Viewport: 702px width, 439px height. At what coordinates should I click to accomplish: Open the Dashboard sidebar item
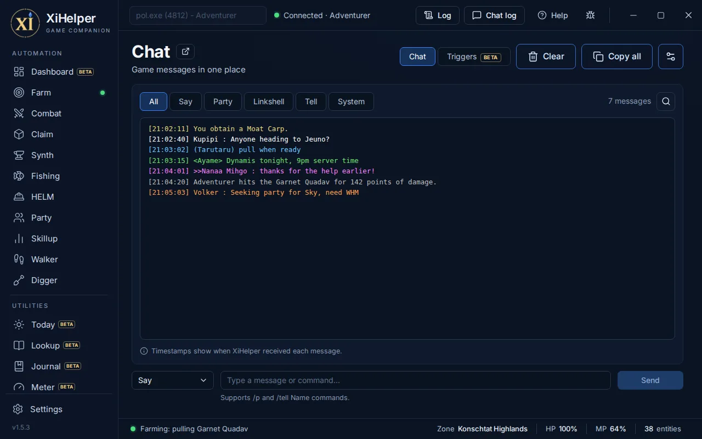(x=59, y=72)
